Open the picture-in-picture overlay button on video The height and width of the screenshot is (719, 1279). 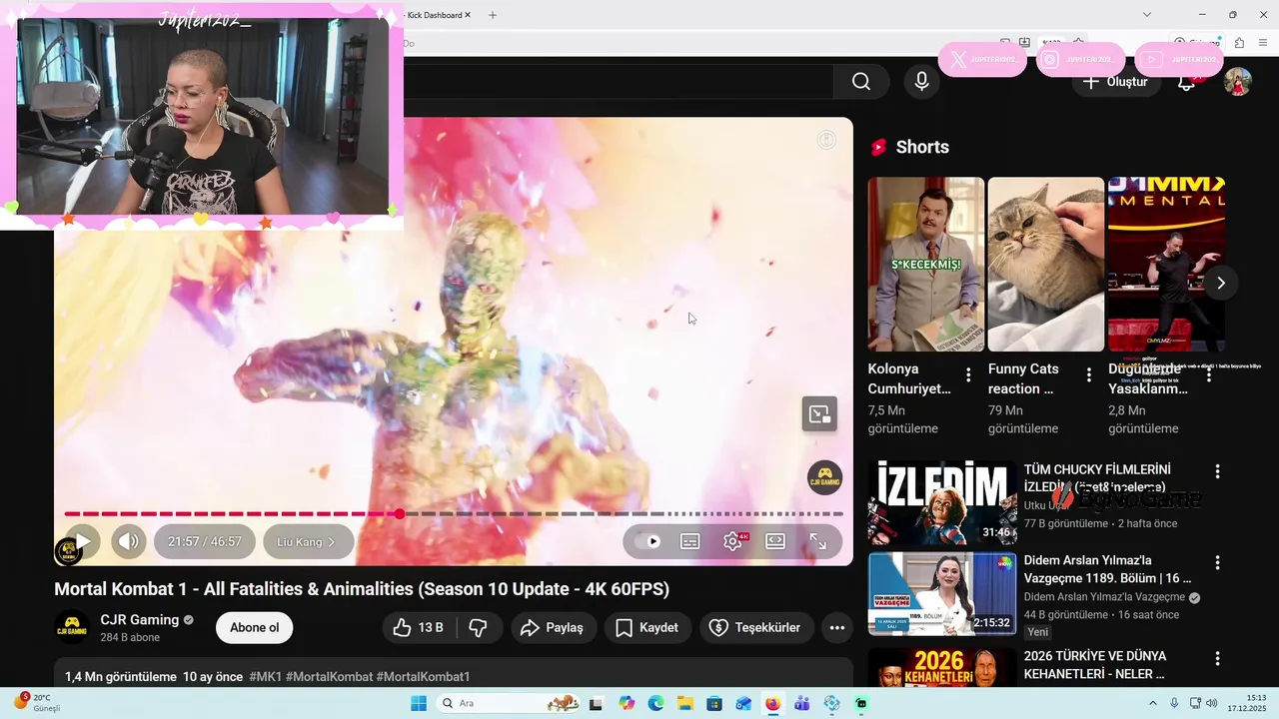[x=819, y=413]
